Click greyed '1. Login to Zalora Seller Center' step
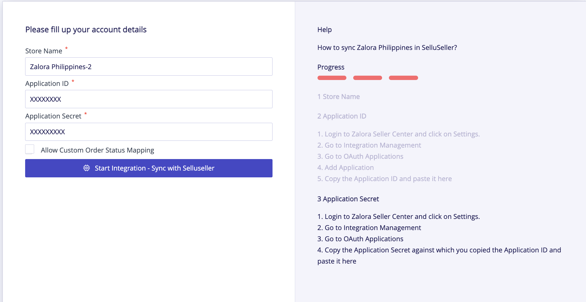Screen dimensions: 586x302 coord(399,134)
